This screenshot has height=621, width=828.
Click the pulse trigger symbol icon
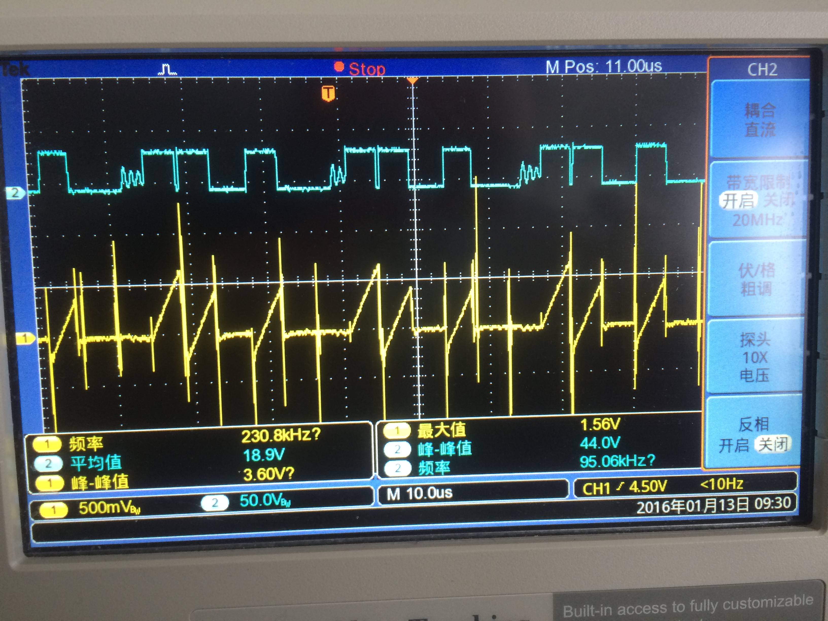click(x=167, y=70)
